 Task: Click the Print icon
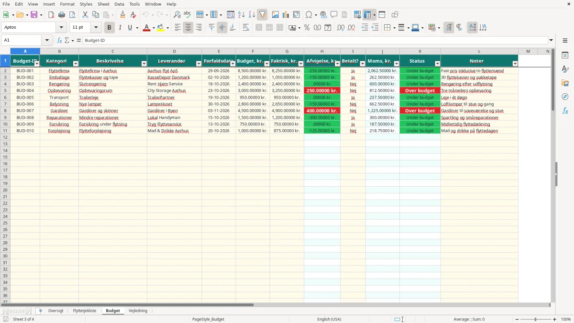(x=62, y=15)
